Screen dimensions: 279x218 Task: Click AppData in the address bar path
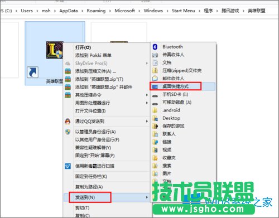click(69, 11)
